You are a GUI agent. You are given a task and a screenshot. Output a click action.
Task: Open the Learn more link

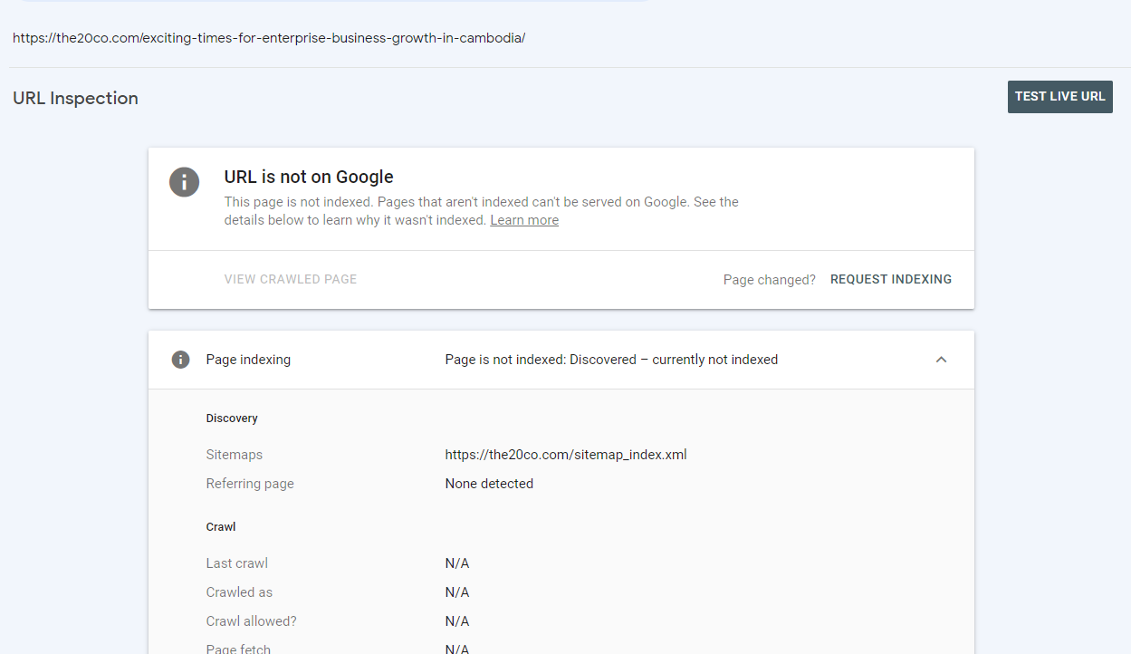(x=524, y=220)
